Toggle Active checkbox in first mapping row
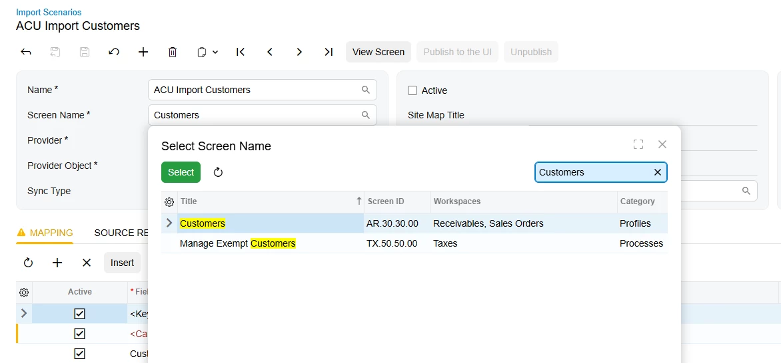Screen dimensions: 781x363 80,314
